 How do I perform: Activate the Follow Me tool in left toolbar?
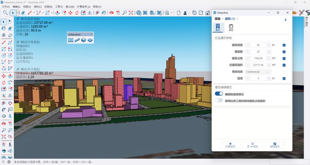pyautogui.click(x=10, y=82)
